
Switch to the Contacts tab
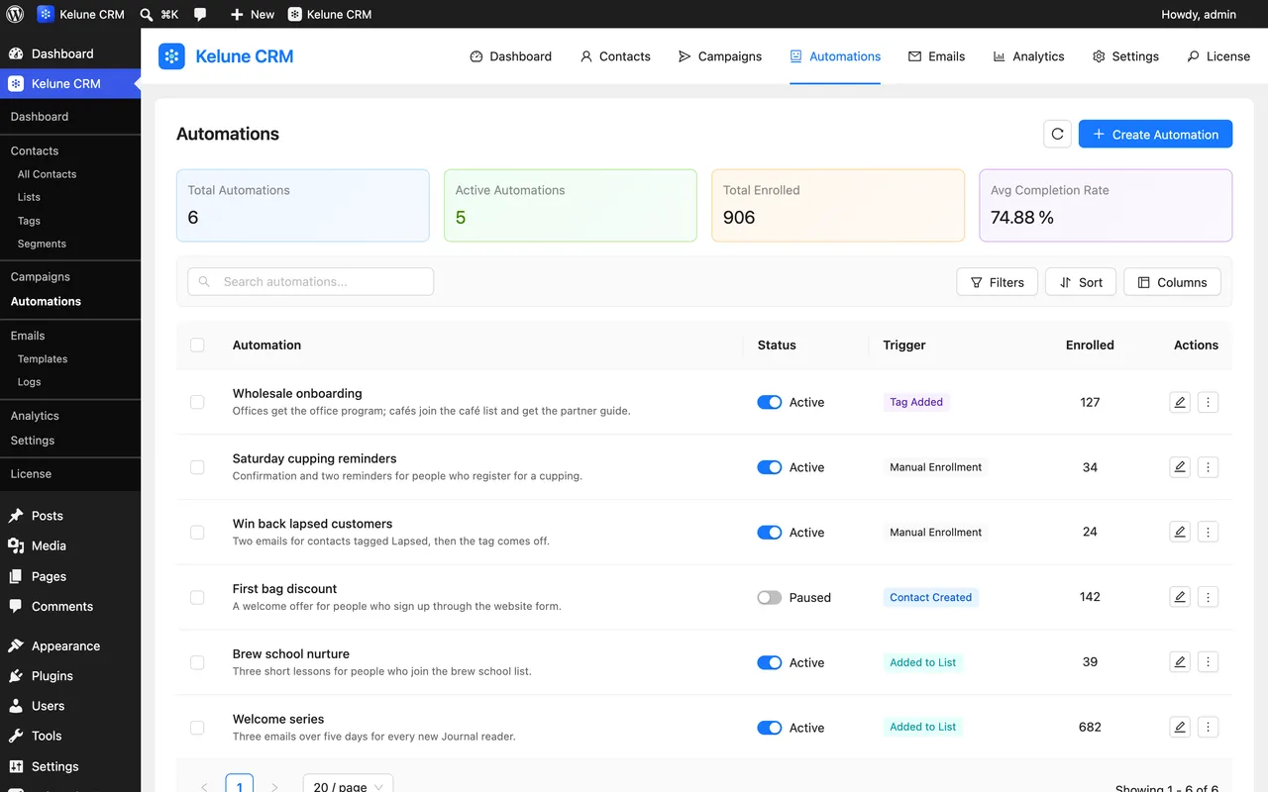click(615, 56)
